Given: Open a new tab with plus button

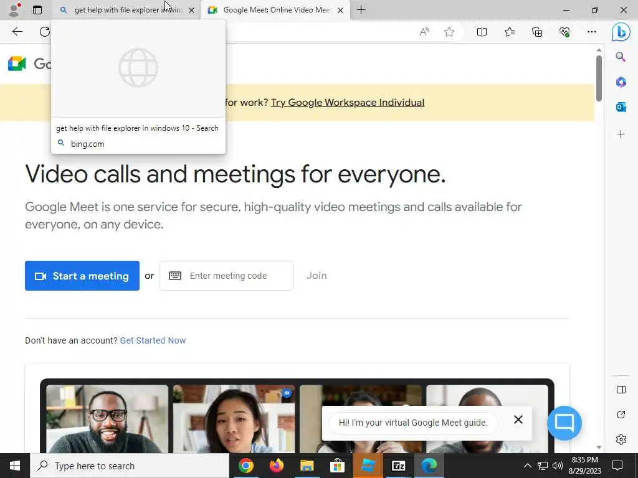Looking at the screenshot, I should click(361, 10).
